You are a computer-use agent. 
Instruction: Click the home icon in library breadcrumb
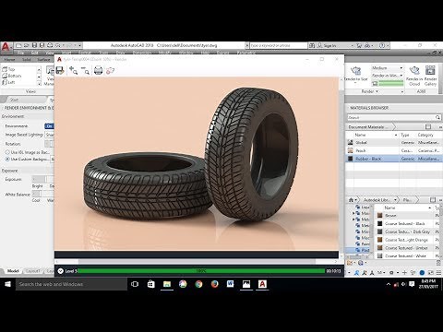click(351, 200)
